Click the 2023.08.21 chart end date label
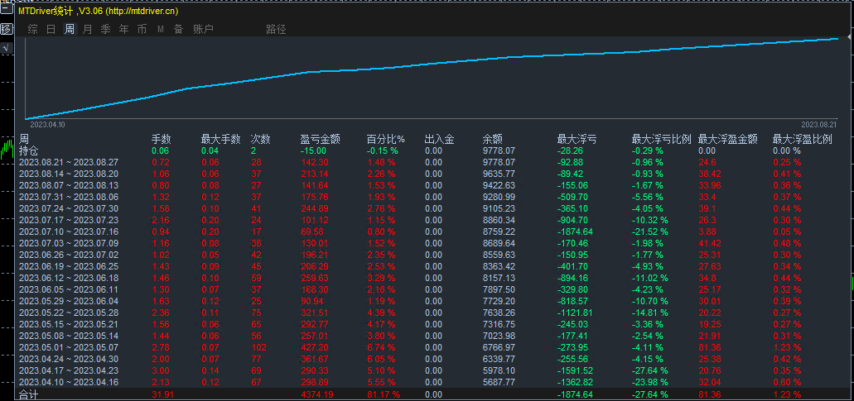The width and height of the screenshot is (854, 401). coord(818,124)
